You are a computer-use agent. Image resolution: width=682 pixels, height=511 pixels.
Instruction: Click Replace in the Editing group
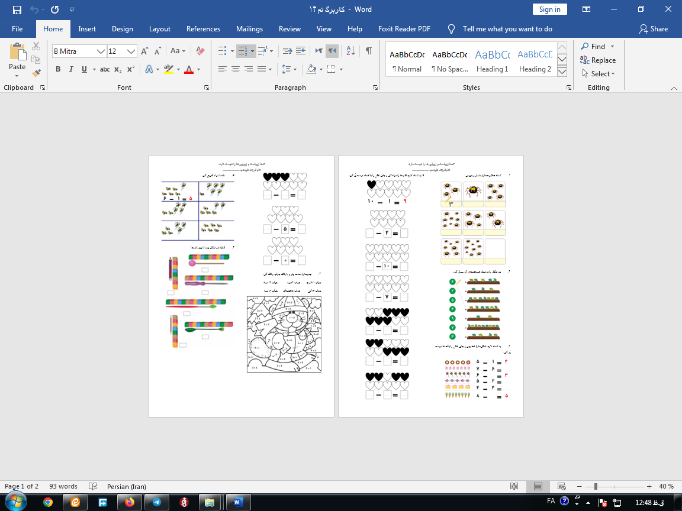pos(598,60)
